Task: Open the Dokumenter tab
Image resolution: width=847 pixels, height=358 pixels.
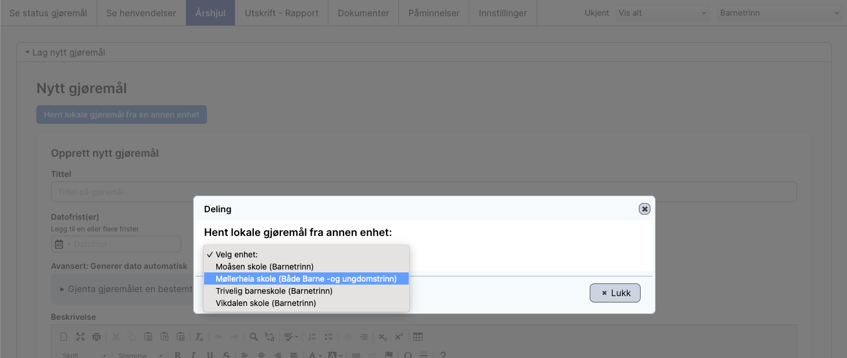Action: tap(364, 13)
